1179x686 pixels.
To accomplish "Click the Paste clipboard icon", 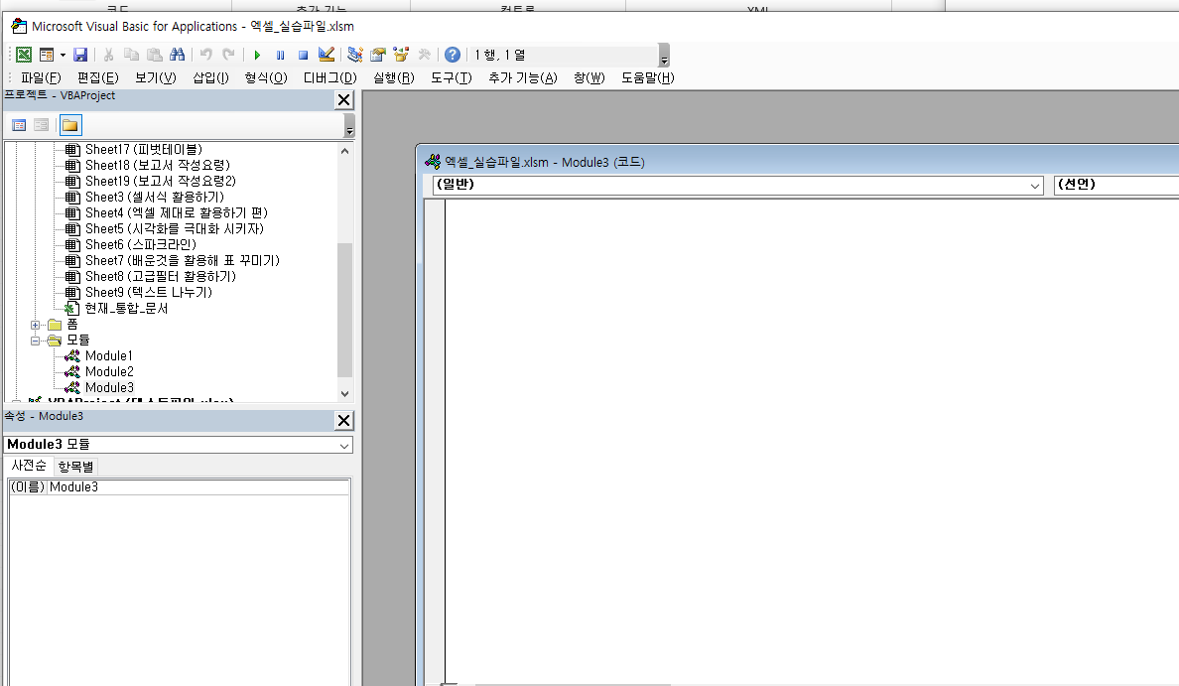I will (154, 55).
